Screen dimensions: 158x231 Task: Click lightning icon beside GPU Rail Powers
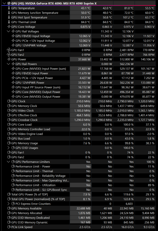tap(13, 64)
